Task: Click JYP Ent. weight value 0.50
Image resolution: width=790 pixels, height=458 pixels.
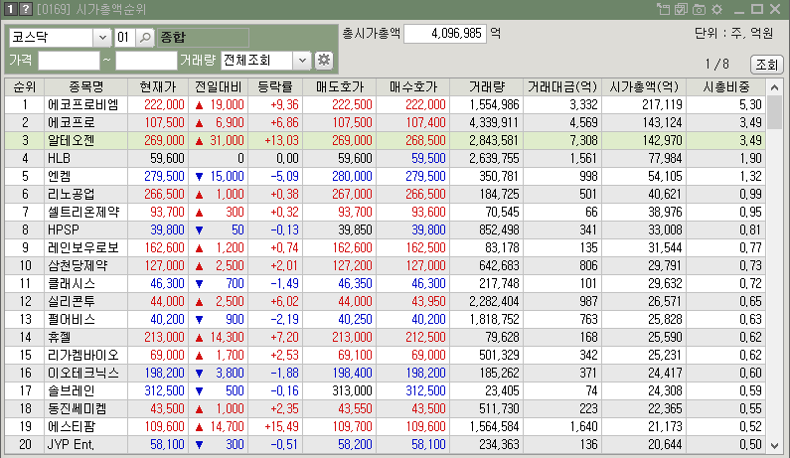Action: click(750, 445)
